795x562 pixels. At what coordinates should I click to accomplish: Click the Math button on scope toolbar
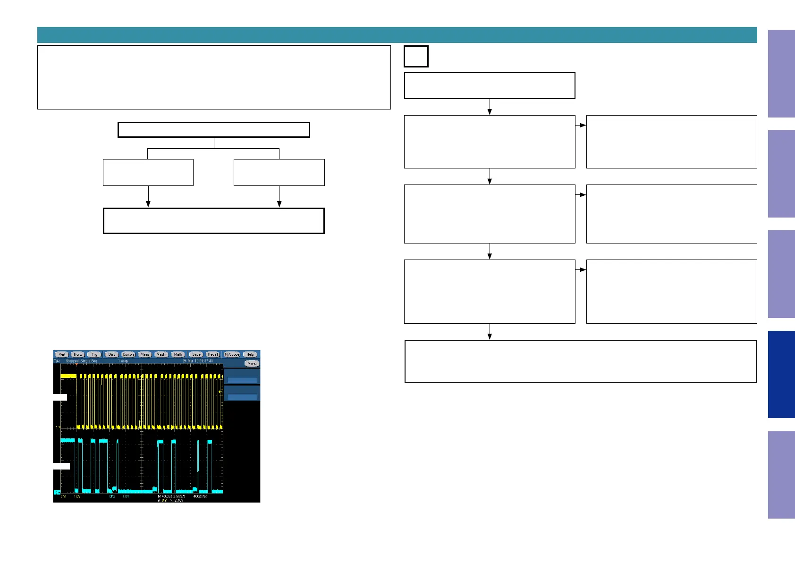click(x=178, y=354)
